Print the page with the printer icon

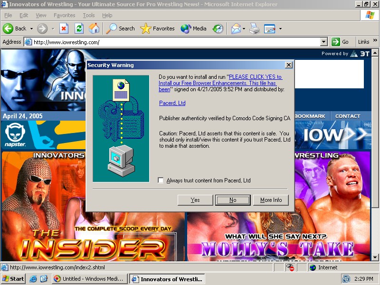point(255,28)
